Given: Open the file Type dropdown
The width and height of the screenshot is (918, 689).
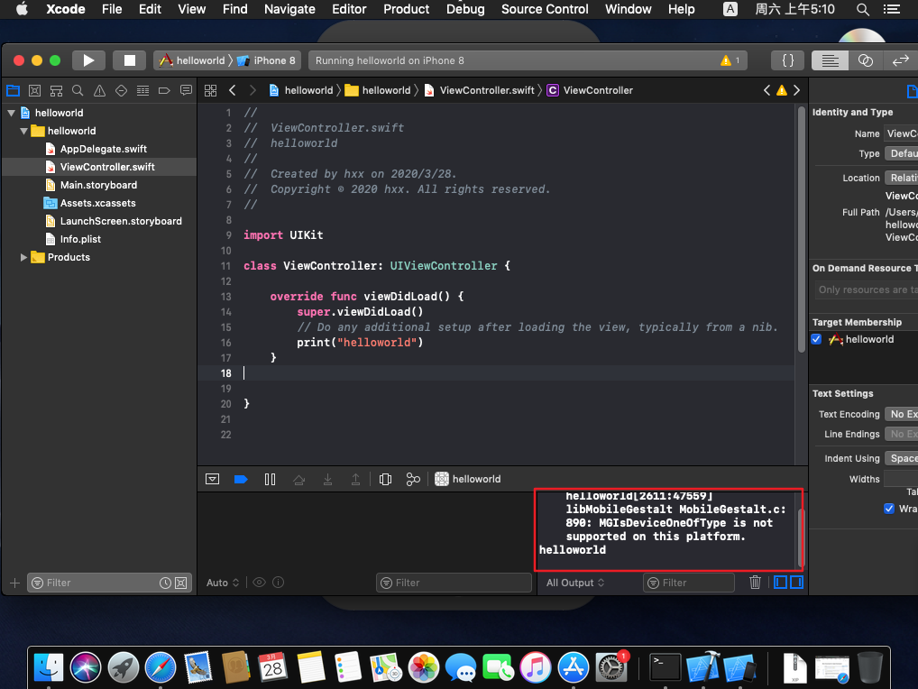Looking at the screenshot, I should (x=901, y=153).
